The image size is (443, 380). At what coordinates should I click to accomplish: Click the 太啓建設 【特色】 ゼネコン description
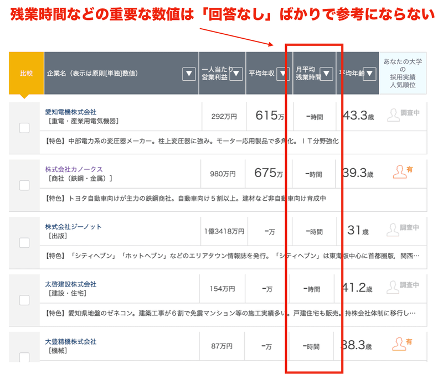(x=230, y=313)
